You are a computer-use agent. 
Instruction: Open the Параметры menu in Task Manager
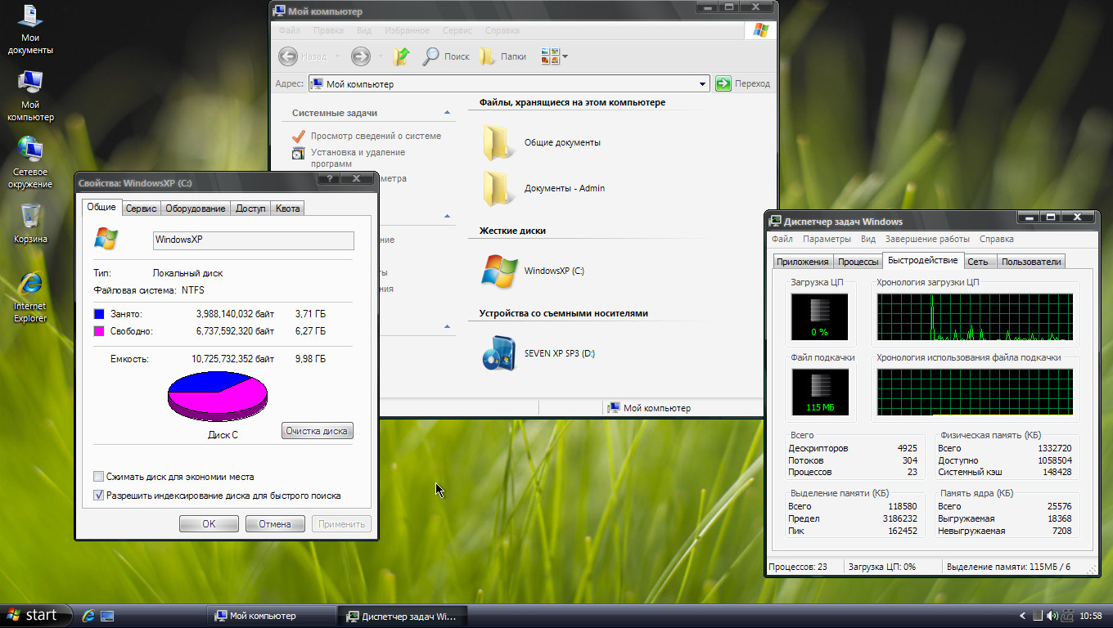827,239
